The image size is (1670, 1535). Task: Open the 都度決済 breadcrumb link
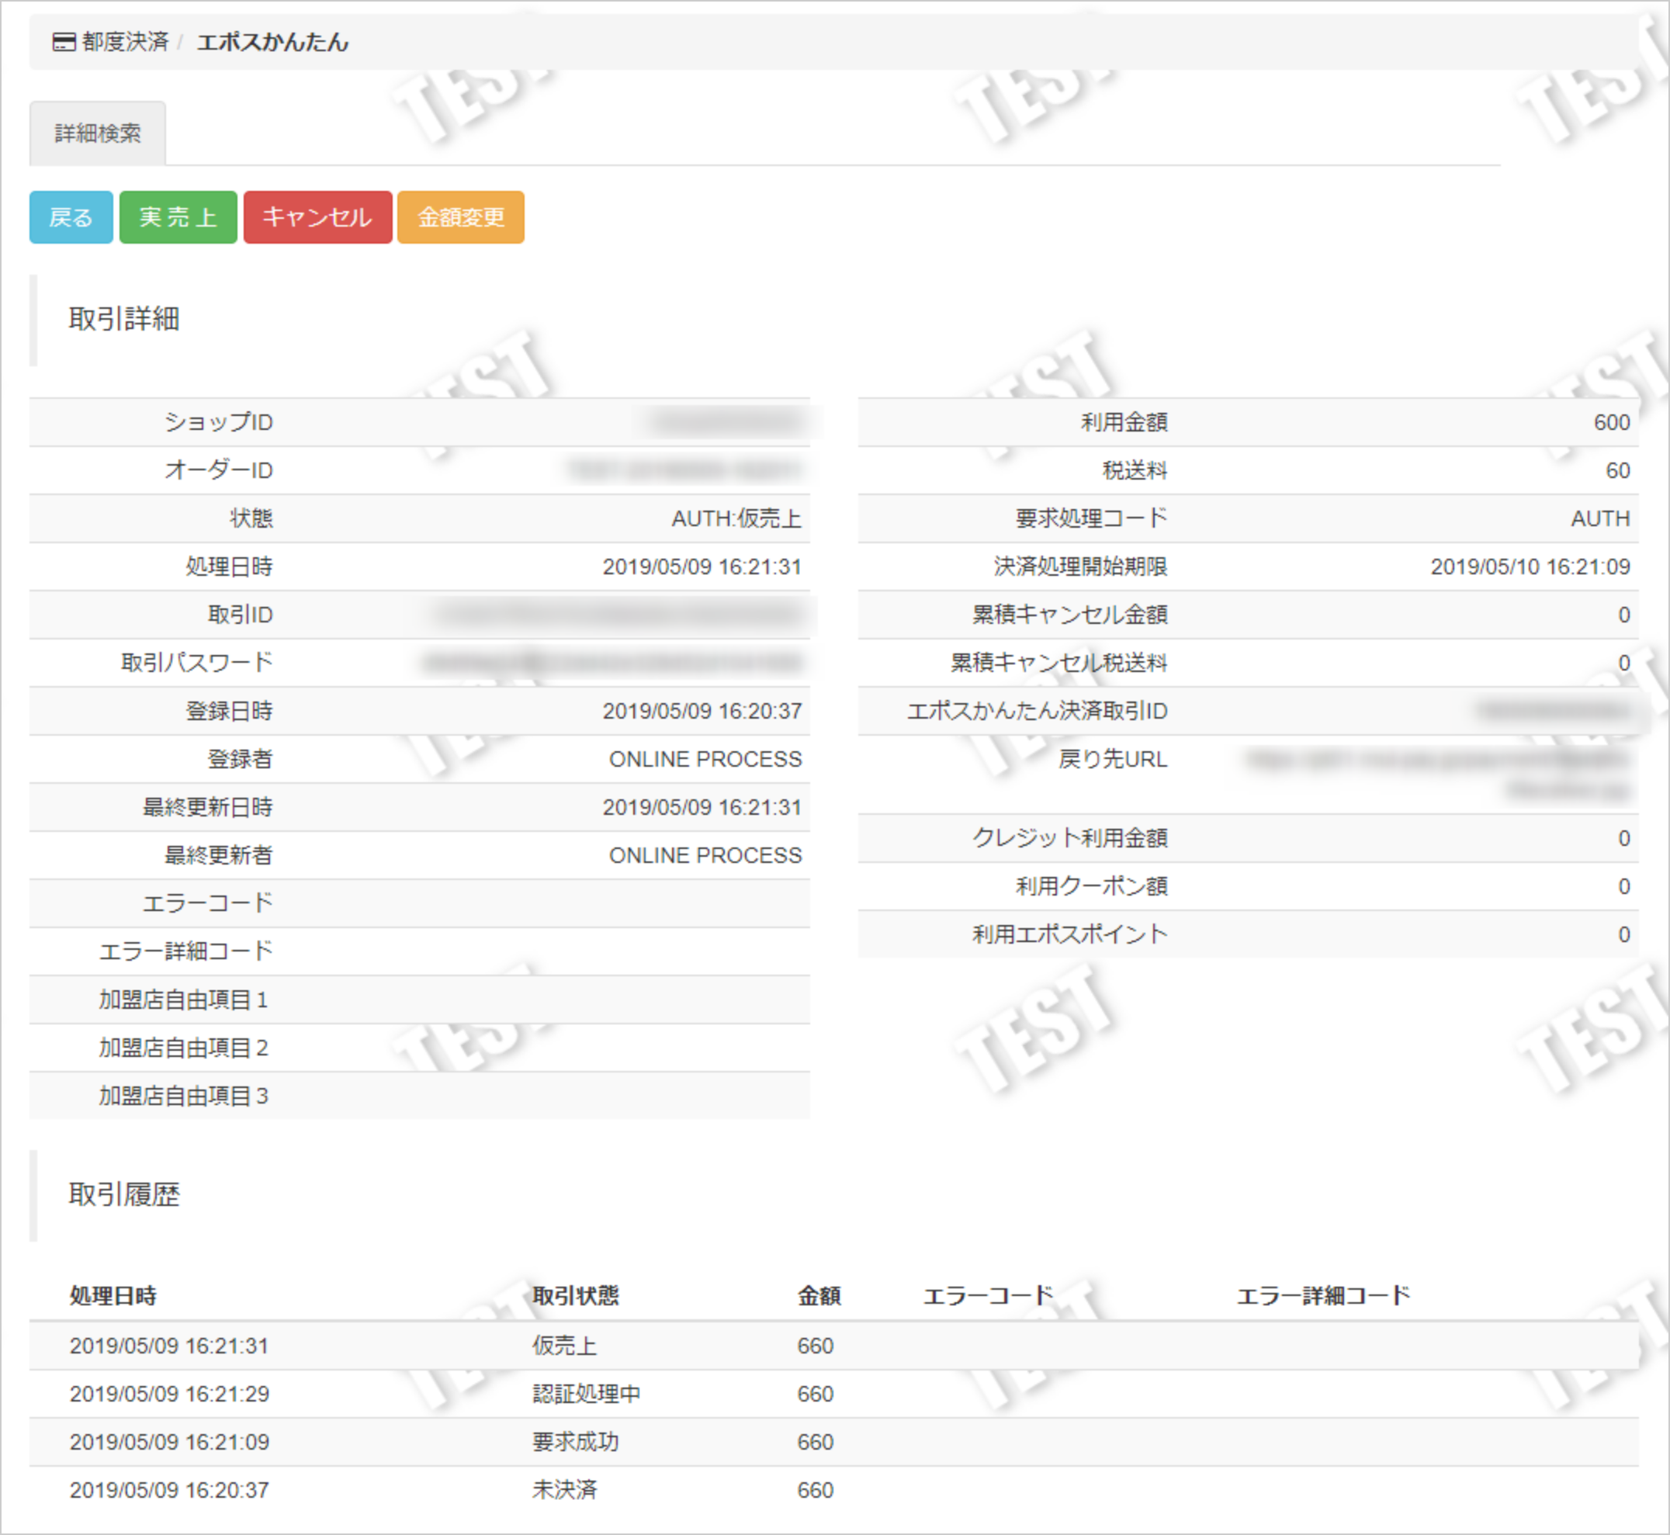126,42
